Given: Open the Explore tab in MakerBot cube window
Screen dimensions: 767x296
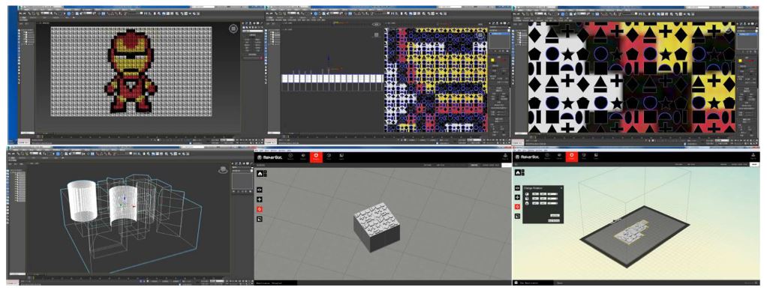Looking at the screenshot, I should 290,157.
